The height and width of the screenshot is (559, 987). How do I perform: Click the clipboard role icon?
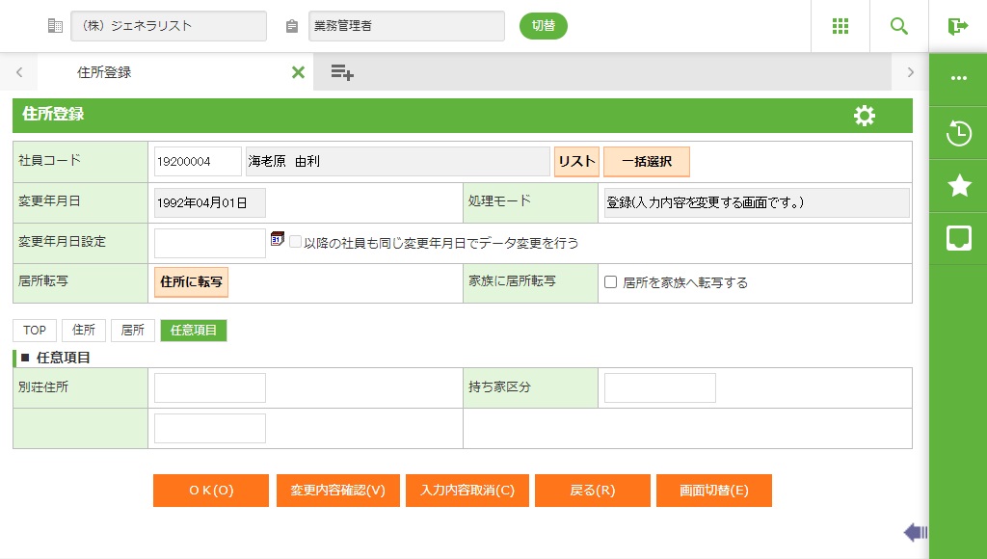point(291,26)
